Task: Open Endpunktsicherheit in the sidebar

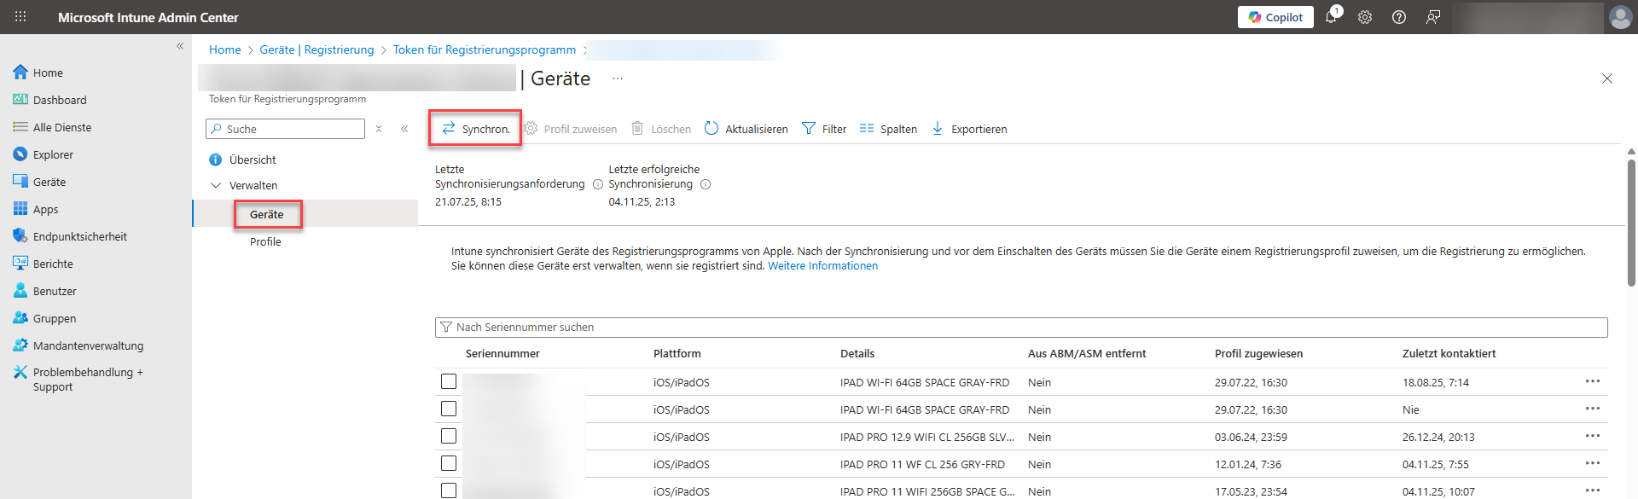Action: click(x=79, y=236)
